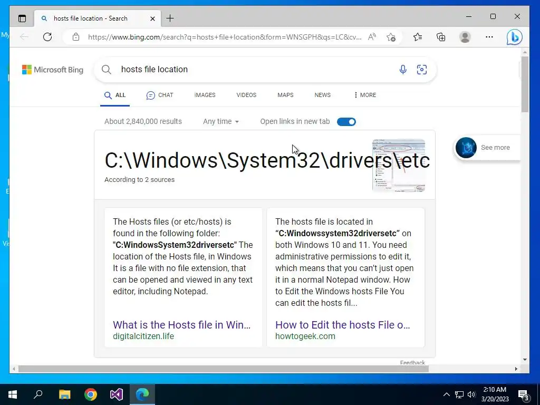Open a new browser tab
This screenshot has width=540, height=405.
[x=170, y=18]
